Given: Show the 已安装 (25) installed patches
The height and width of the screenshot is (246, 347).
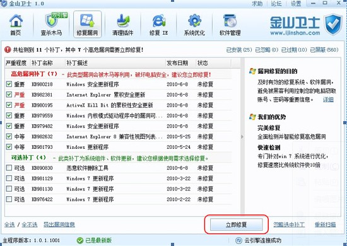Looking at the screenshot, I should 239,50.
